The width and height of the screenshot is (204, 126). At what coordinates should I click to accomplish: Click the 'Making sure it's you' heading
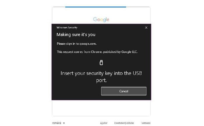[x=76, y=34]
